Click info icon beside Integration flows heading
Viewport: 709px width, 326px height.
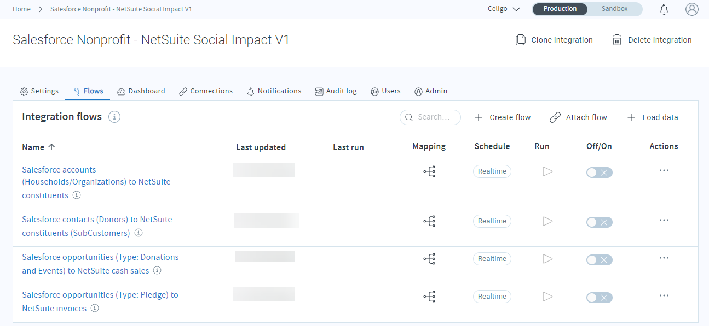tap(114, 117)
